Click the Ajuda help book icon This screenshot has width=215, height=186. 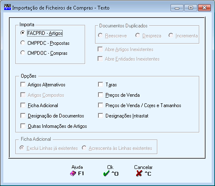(x=73, y=174)
